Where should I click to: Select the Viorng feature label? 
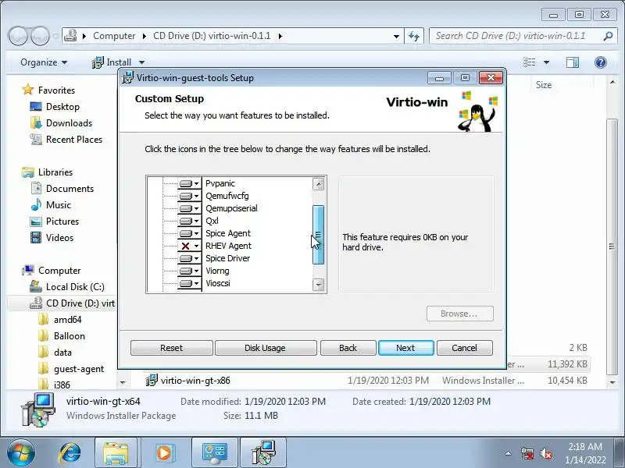pyautogui.click(x=217, y=271)
